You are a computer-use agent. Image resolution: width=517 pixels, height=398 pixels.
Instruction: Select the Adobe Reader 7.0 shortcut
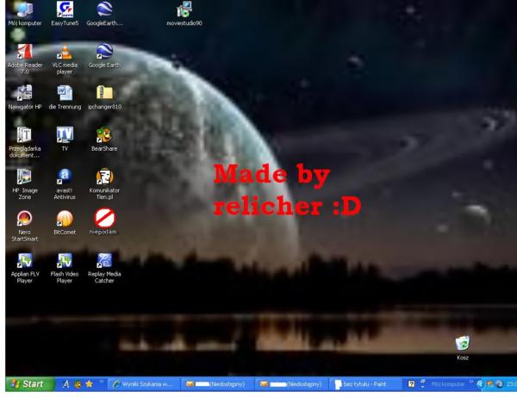coord(25,59)
